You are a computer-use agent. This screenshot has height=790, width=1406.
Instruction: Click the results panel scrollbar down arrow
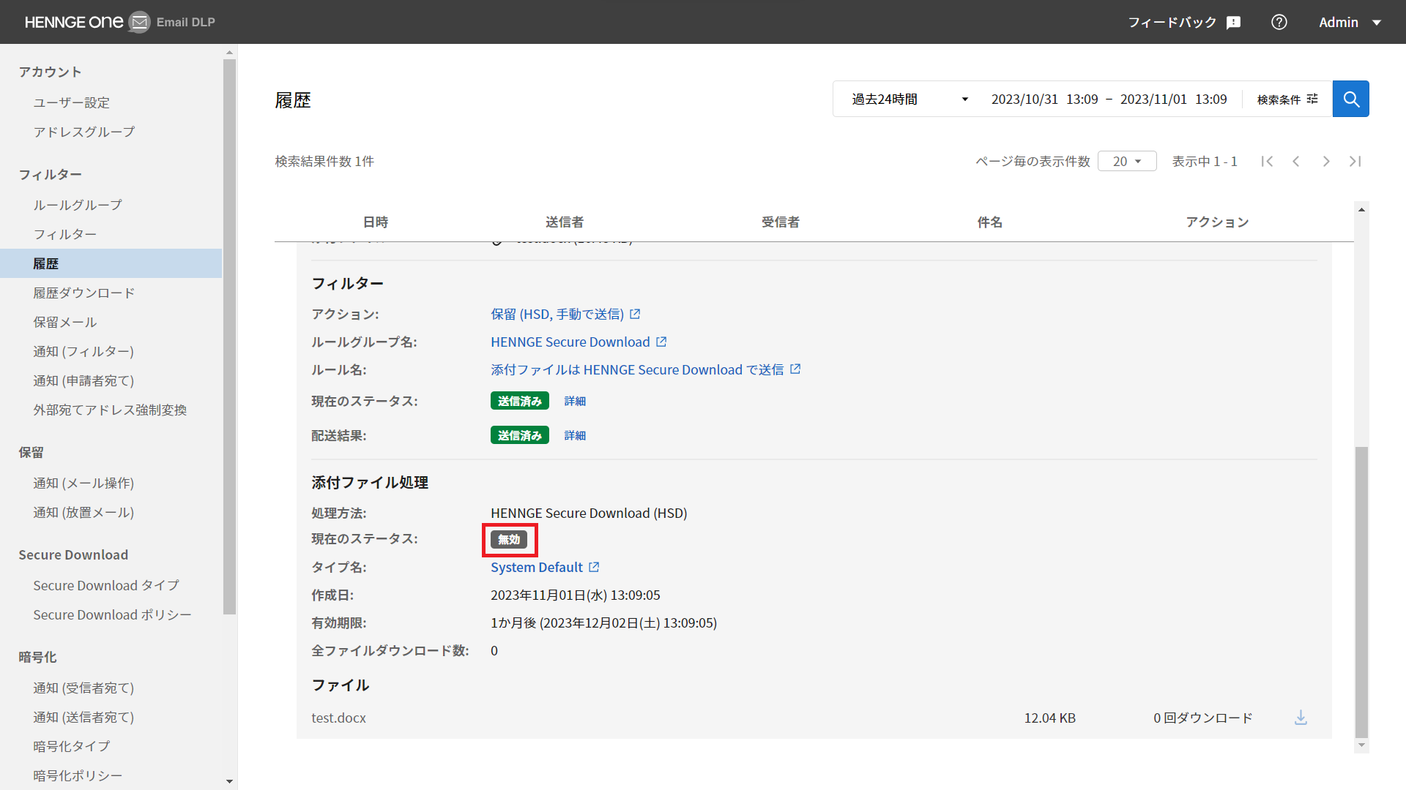click(1361, 745)
